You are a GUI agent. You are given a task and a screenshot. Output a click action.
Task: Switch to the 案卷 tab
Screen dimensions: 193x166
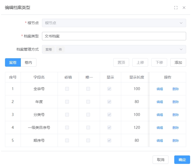click(x=13, y=62)
